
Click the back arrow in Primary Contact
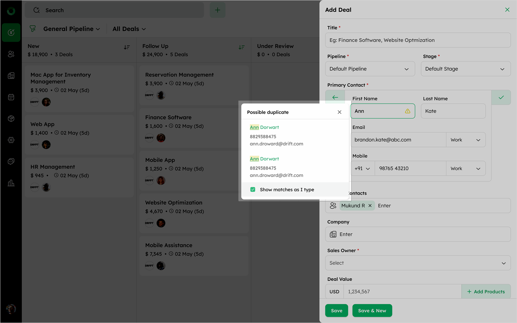pyautogui.click(x=335, y=97)
